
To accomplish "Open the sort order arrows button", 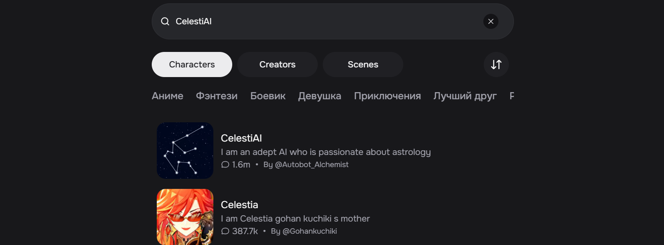I will pos(496,64).
